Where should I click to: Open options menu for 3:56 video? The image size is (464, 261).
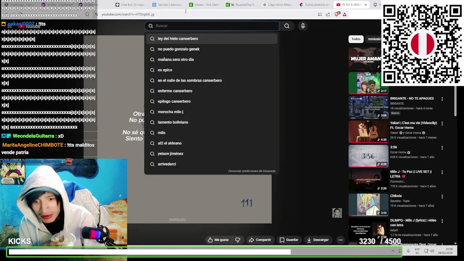coord(442,148)
